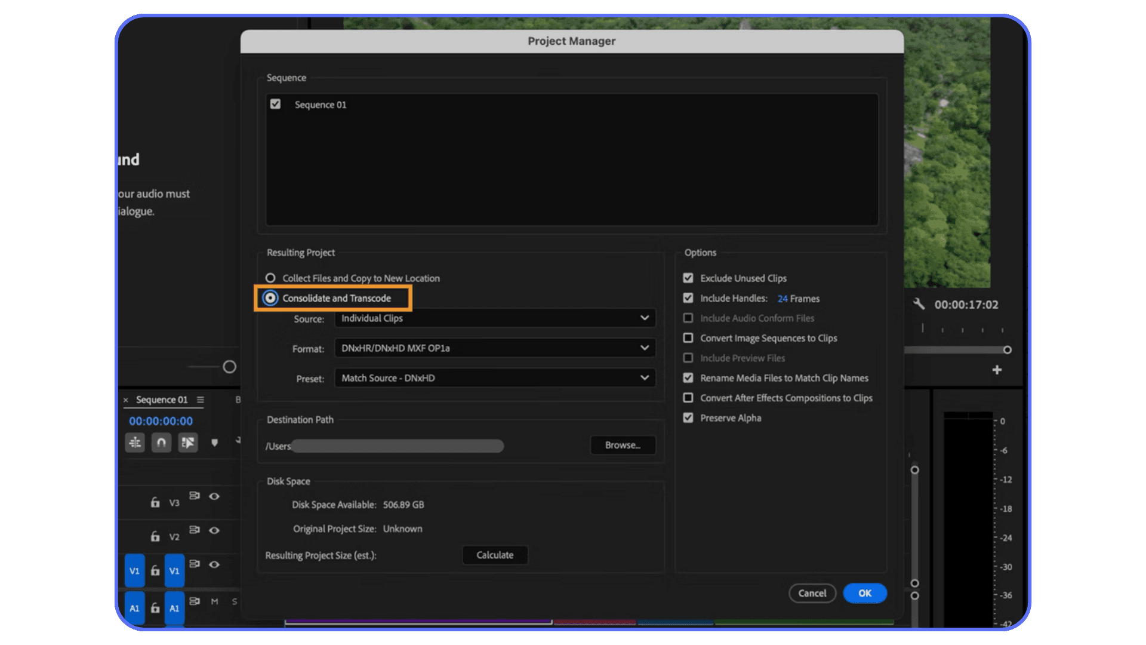The width and height of the screenshot is (1146, 645).
Task: Open the Format dropdown for DNxHR/DNxHD
Action: [x=494, y=348]
